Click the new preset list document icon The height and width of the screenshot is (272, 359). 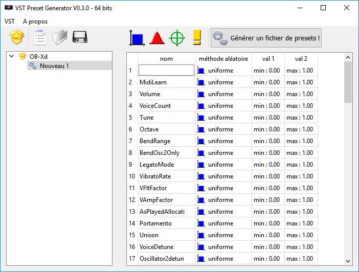click(x=40, y=37)
